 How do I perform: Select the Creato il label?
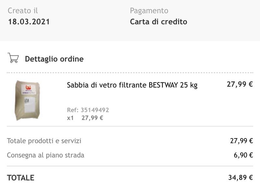pos(23,11)
